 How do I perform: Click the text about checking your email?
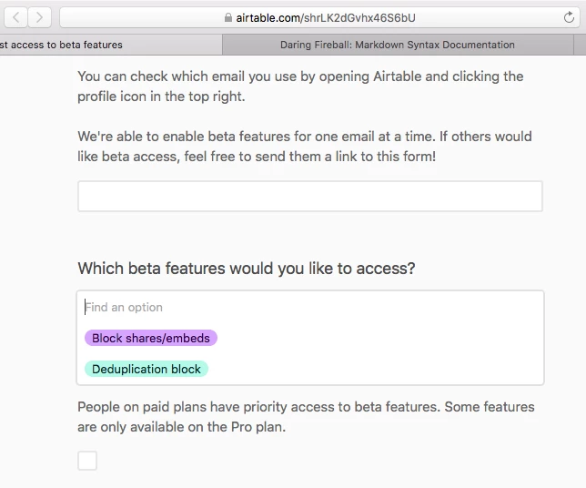tap(300, 86)
